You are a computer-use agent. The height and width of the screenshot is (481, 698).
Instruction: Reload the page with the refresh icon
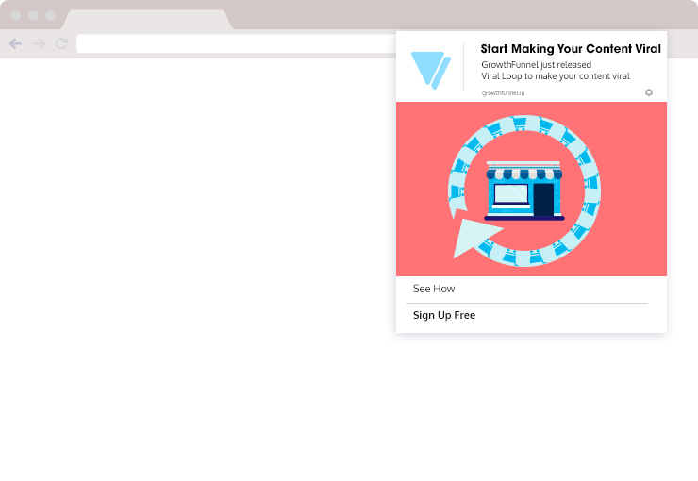[x=61, y=43]
